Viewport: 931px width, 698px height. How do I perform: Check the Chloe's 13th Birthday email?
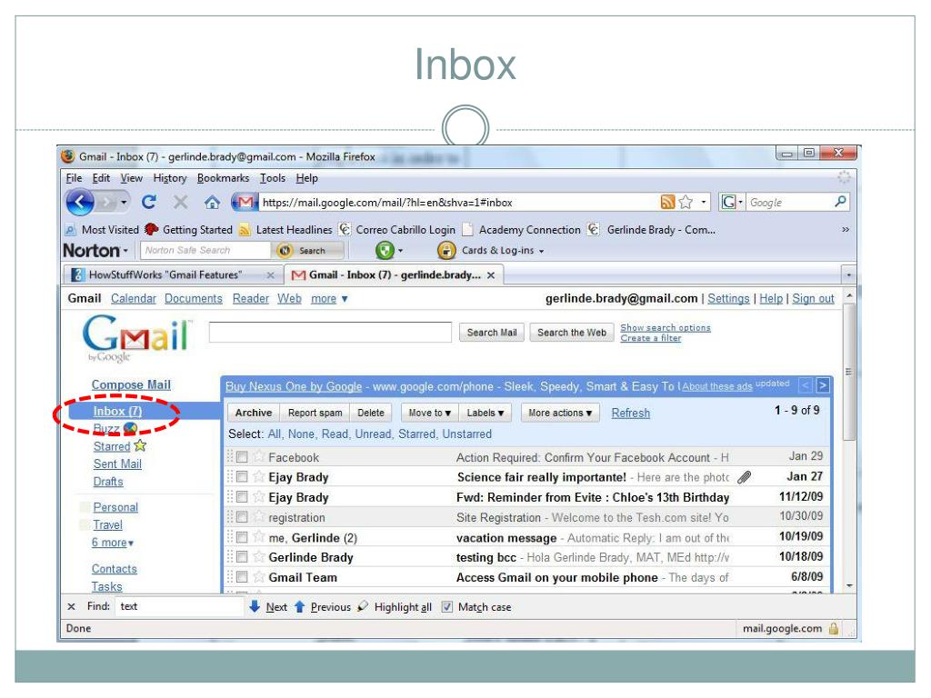242,497
